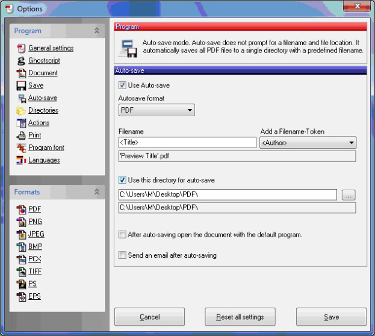Image resolution: width=375 pixels, height=336 pixels.
Task: Open Ghostscript settings page
Action: coord(45,61)
